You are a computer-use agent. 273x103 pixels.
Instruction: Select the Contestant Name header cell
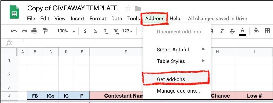click(116, 96)
